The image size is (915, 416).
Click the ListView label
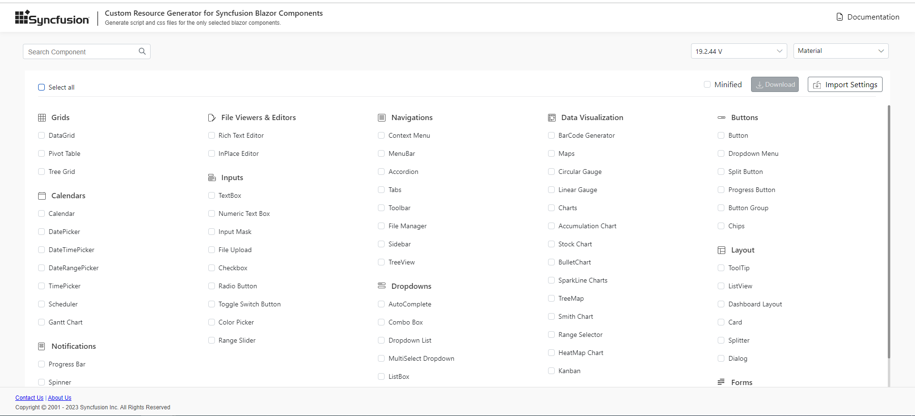coord(740,286)
